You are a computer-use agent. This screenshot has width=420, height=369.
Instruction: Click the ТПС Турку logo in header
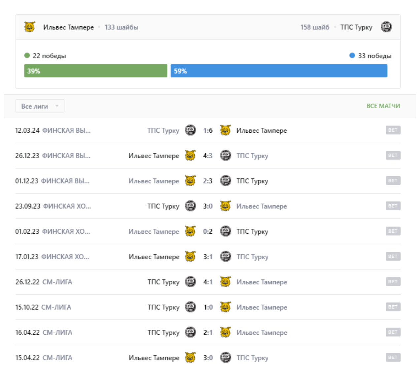click(386, 27)
